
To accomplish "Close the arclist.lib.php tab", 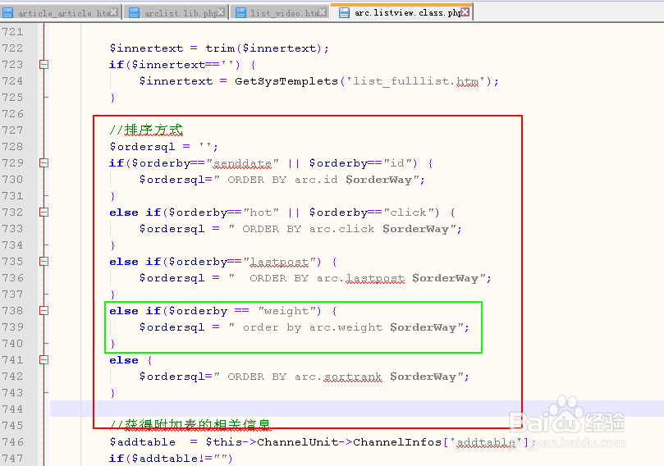I will [221, 12].
